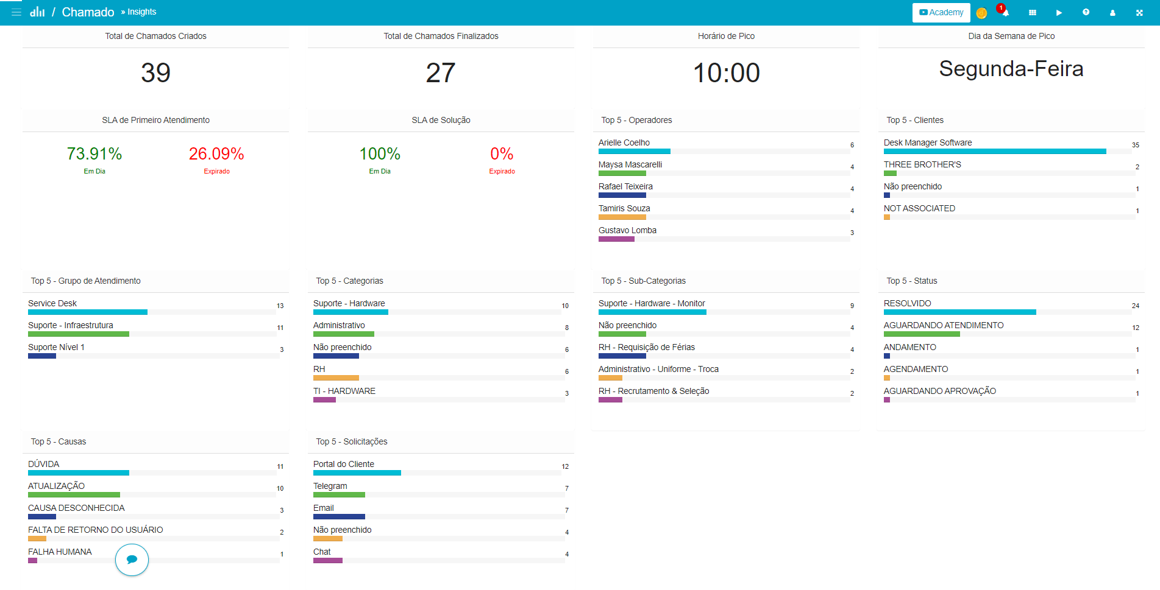1160x590 pixels.
Task: Click the Desk Manager Software progress bar
Action: tap(995, 152)
